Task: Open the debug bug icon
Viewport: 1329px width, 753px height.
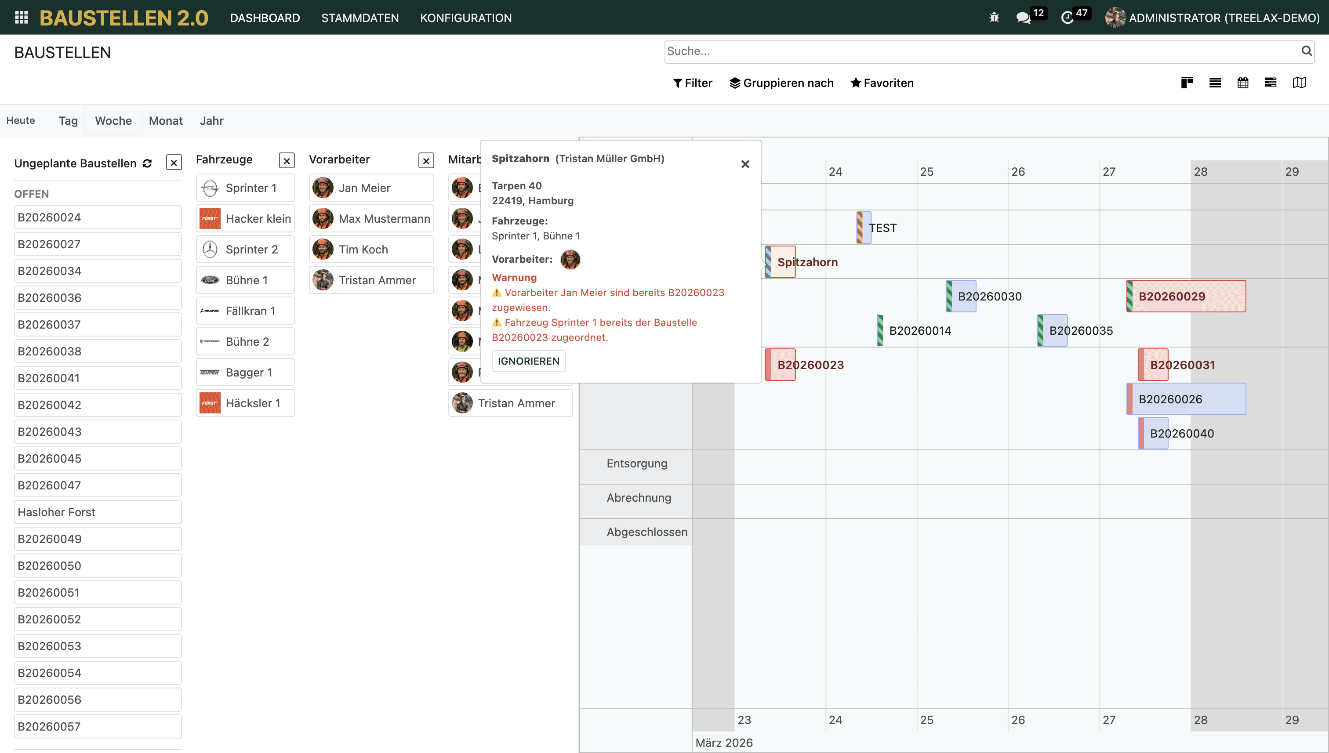Action: tap(994, 18)
